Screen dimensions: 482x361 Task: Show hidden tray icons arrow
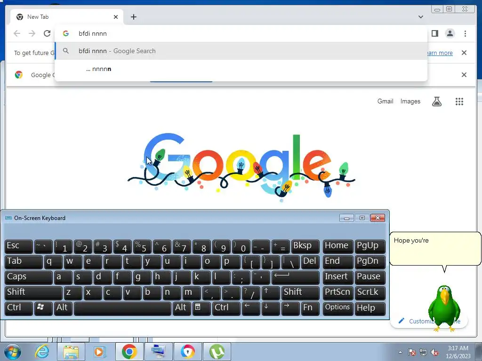400,352
